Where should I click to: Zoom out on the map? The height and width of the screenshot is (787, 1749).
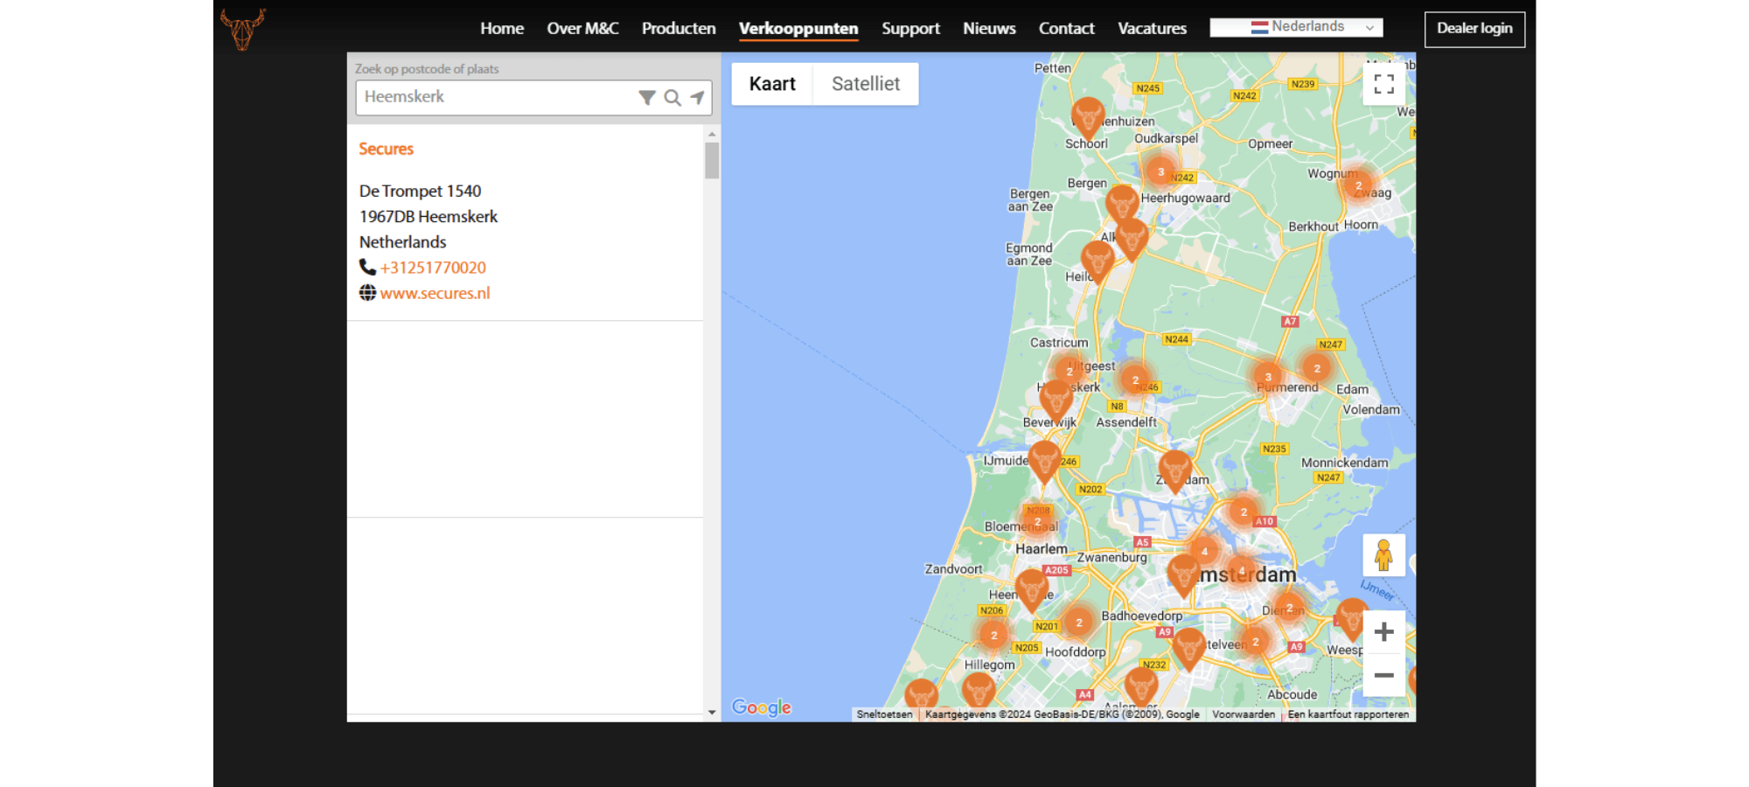click(1383, 675)
